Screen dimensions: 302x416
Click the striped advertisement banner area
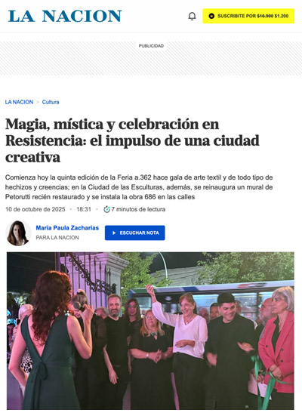coord(151,58)
